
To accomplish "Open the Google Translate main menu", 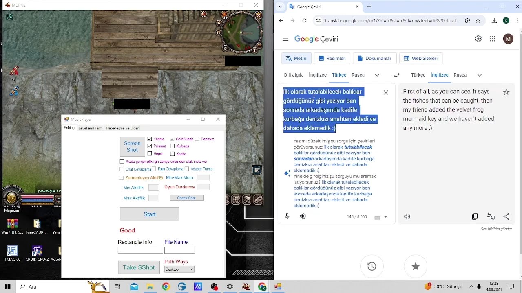I will [x=285, y=39].
